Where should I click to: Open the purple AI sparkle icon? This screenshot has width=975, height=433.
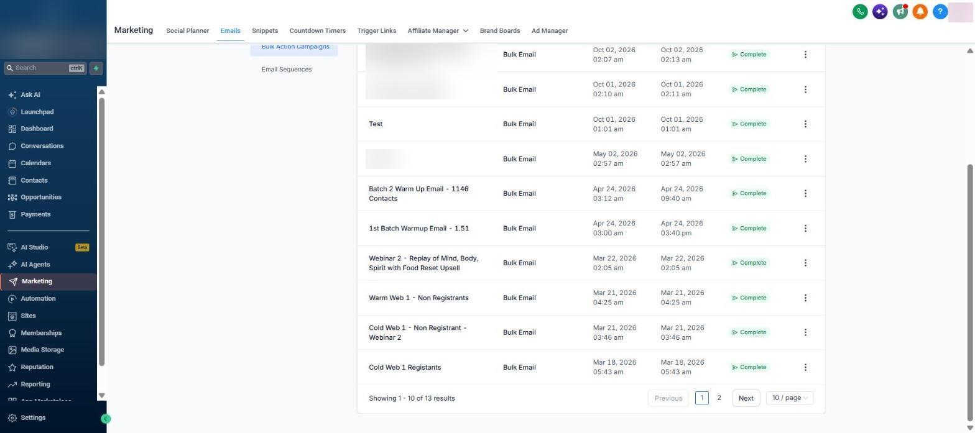click(x=880, y=11)
